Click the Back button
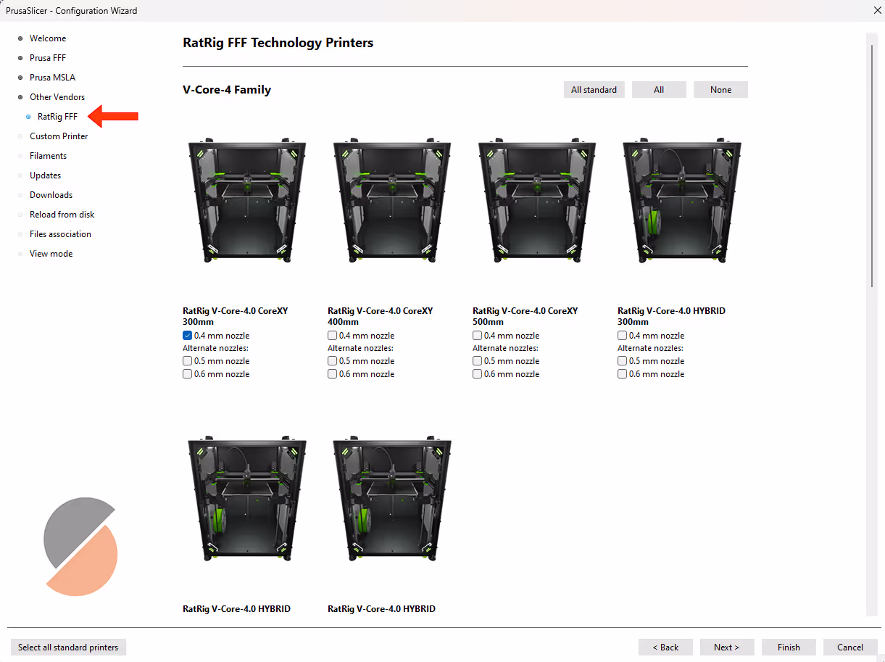885x662 pixels. click(x=665, y=647)
